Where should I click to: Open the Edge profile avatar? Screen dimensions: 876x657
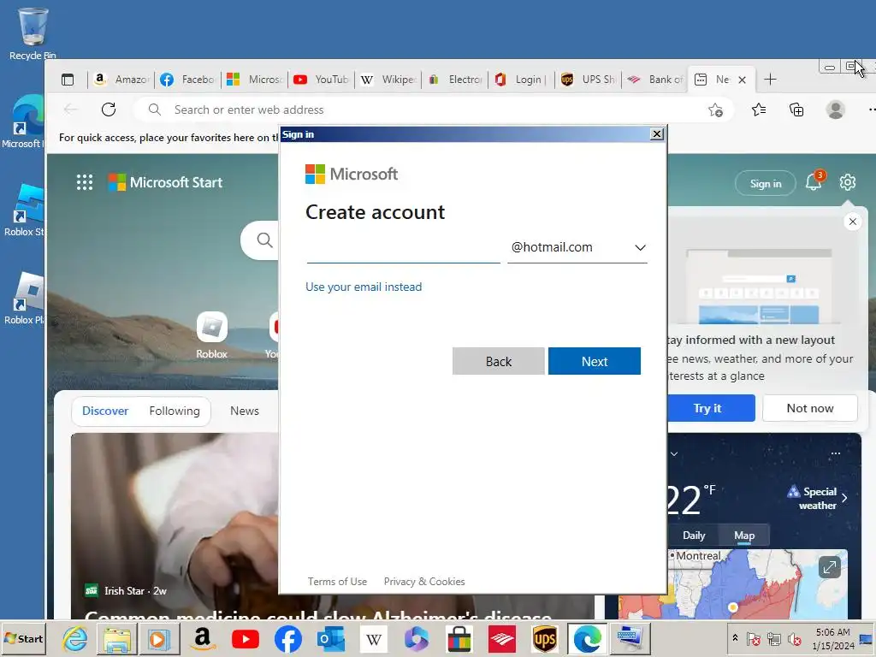pyautogui.click(x=835, y=109)
